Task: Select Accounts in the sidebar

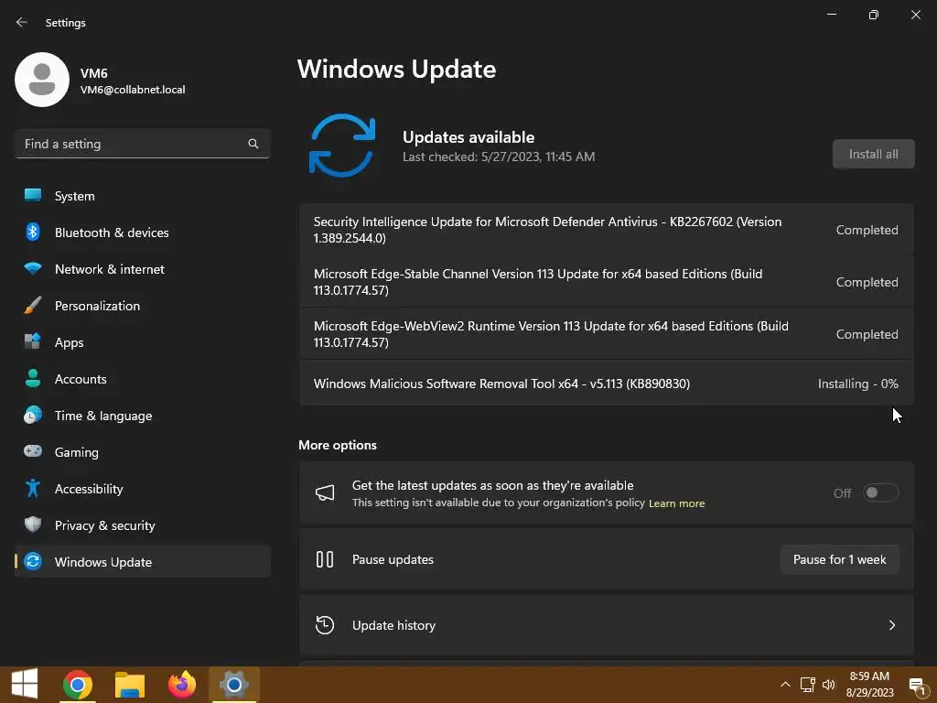Action: [142, 378]
